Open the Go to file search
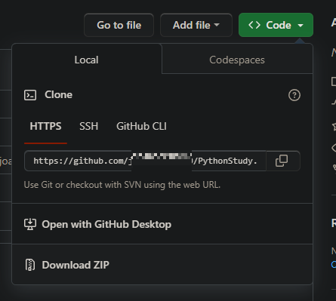Viewport: 336px width, 301px height. coord(119,25)
